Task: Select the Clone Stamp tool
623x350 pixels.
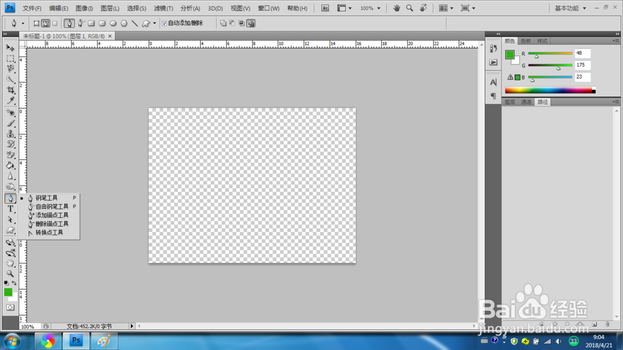Action: 11,135
